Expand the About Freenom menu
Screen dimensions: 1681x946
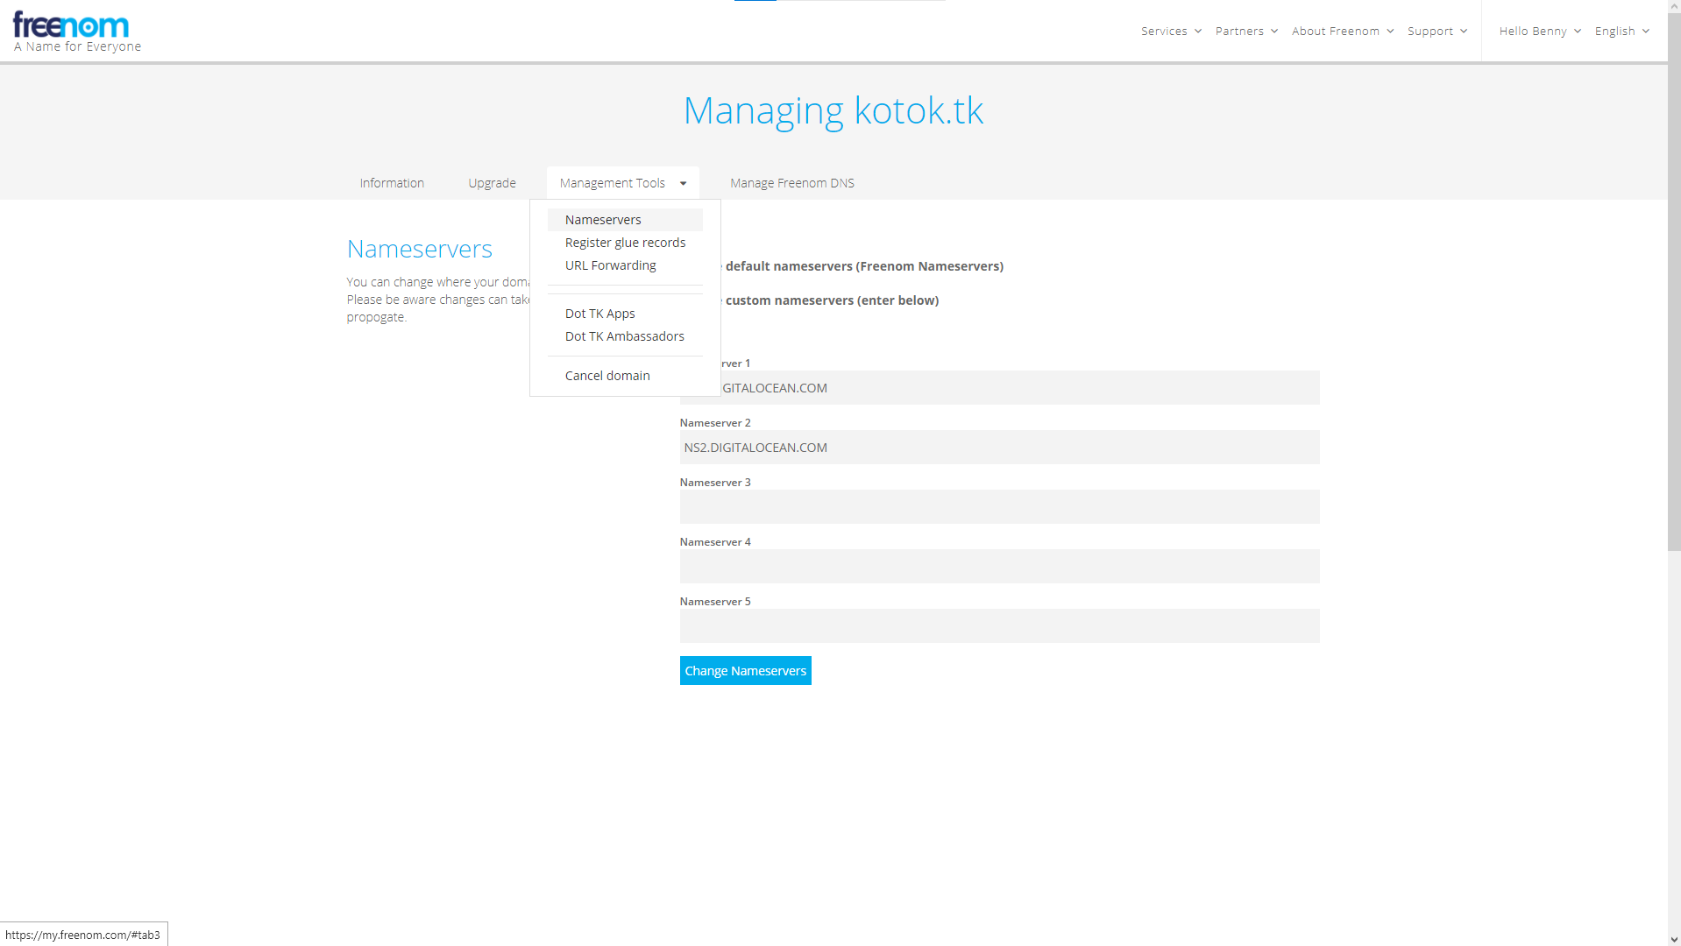[x=1342, y=31]
